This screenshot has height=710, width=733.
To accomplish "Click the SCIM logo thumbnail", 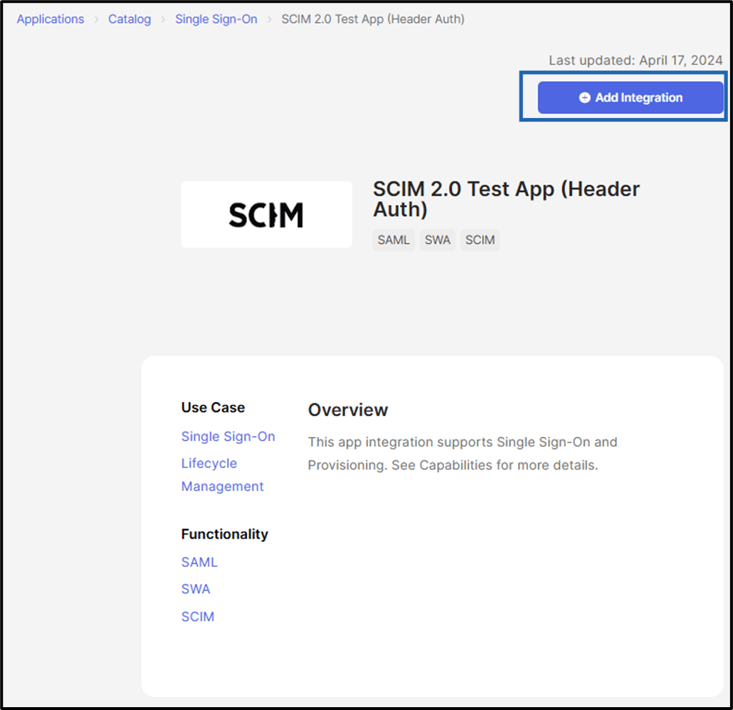I will coord(266,215).
